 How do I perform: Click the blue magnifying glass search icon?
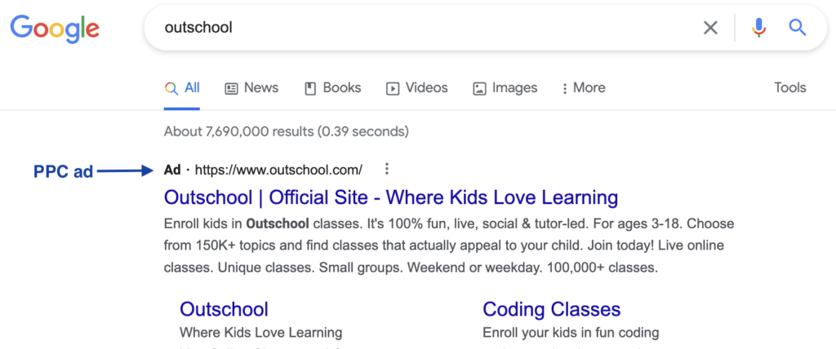797,29
